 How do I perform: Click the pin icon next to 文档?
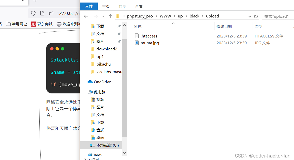coord(119,34)
